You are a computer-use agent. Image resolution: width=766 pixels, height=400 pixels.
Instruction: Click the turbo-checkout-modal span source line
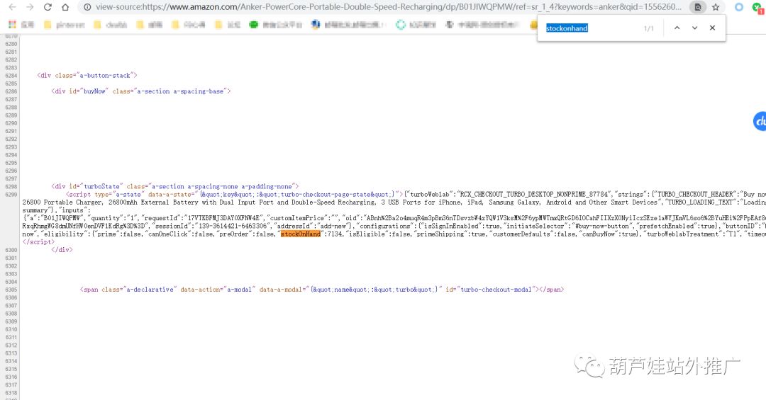(322, 290)
